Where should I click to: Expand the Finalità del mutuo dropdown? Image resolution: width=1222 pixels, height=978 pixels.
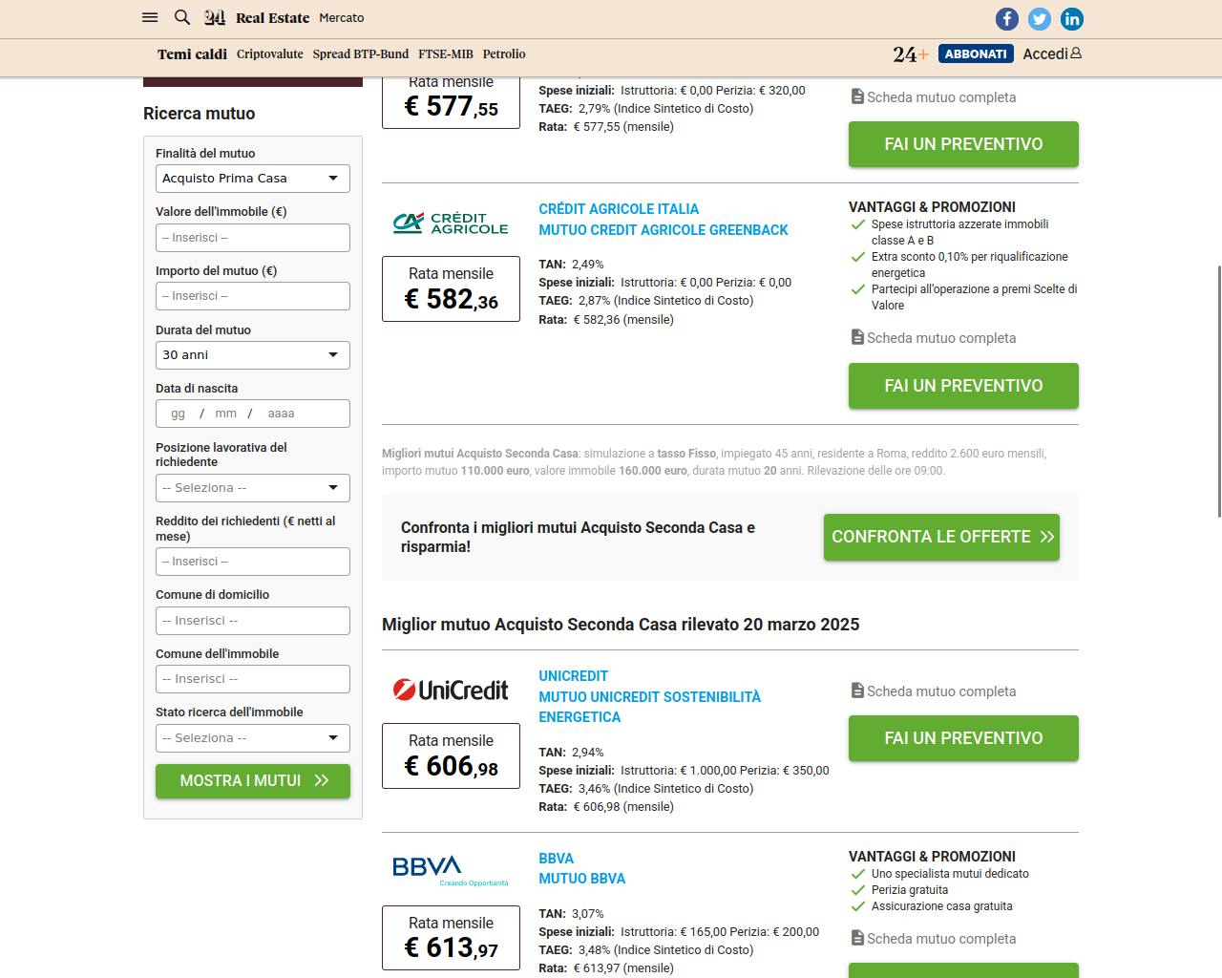pyautogui.click(x=253, y=179)
